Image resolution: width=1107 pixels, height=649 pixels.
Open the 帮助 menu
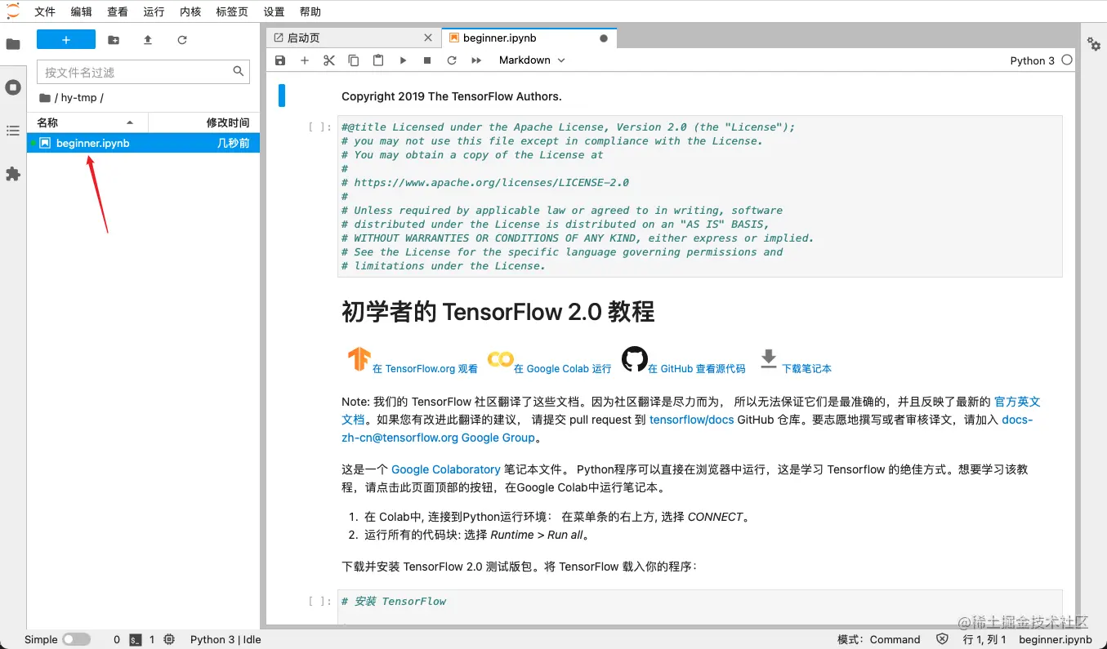pyautogui.click(x=310, y=11)
